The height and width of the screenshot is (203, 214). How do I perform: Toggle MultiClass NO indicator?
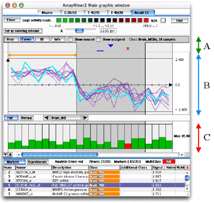point(169,161)
